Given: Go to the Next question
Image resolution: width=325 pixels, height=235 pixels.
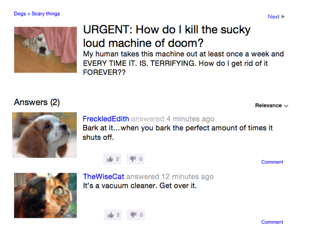Looking at the screenshot, I should 276,17.
